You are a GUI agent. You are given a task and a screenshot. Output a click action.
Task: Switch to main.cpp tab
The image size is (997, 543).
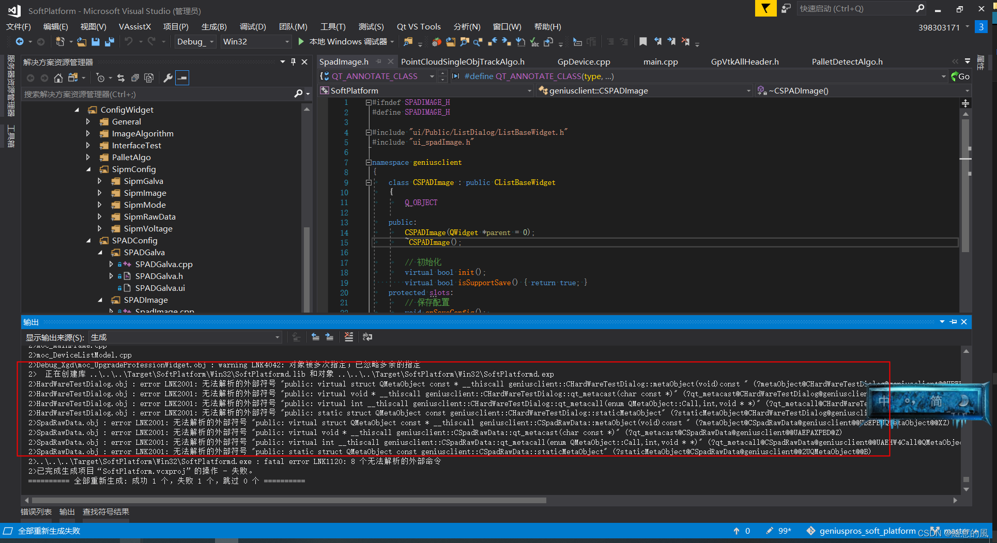coord(661,62)
